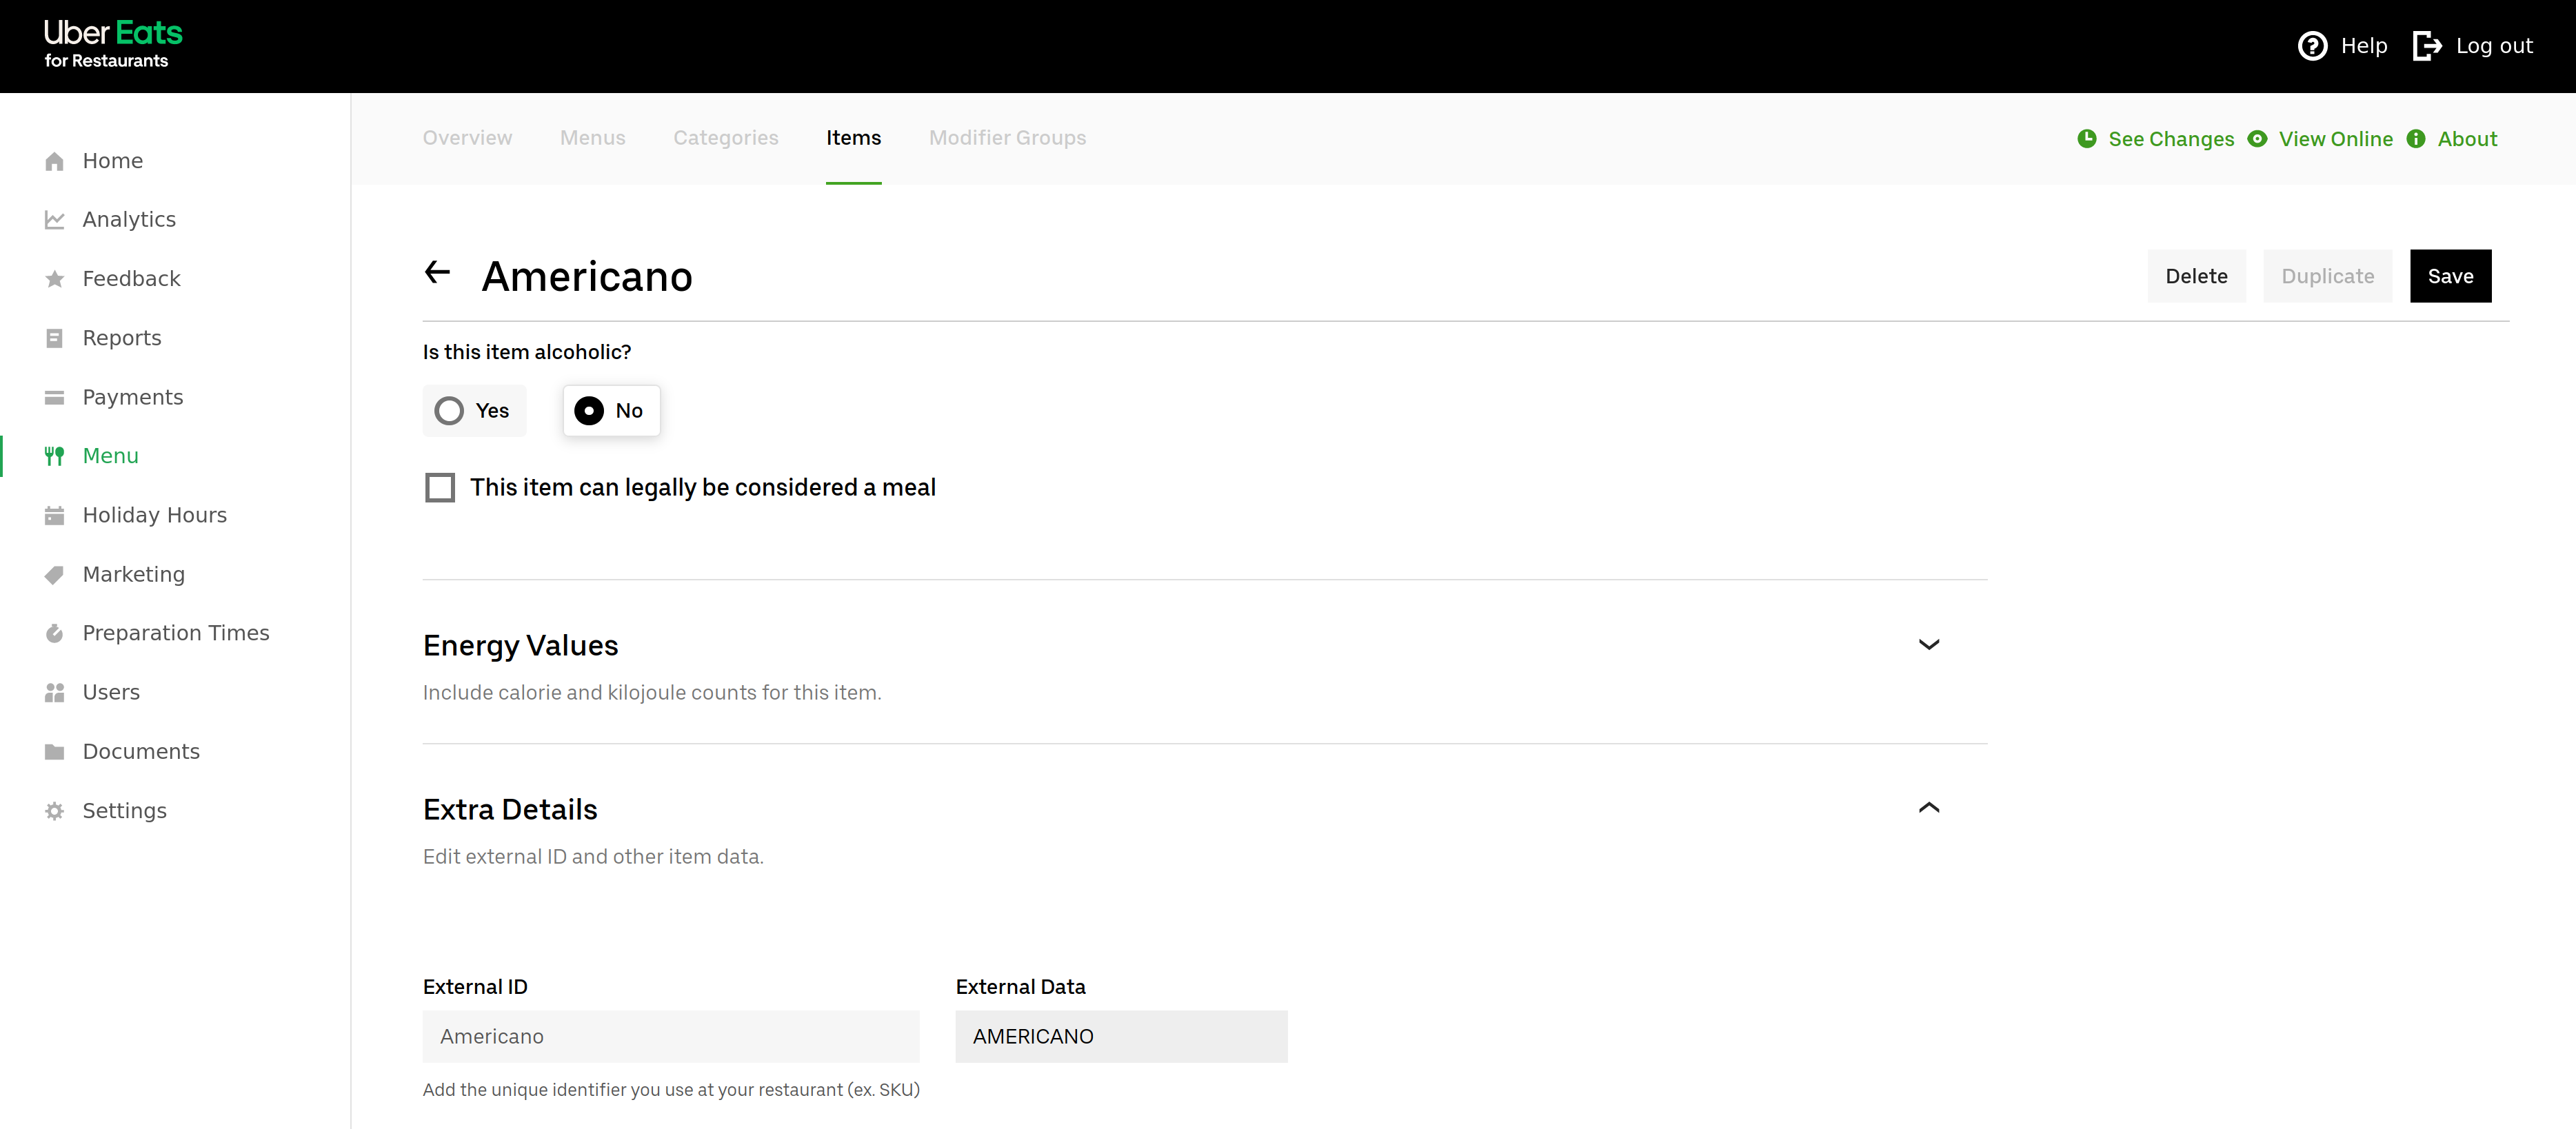
Task: Click the Uber Eats for Restaurants logo
Action: [x=113, y=45]
